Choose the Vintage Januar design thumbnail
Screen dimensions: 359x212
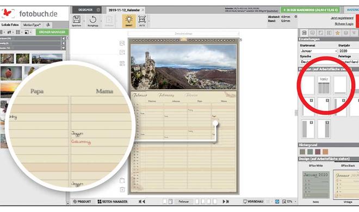point(346,185)
